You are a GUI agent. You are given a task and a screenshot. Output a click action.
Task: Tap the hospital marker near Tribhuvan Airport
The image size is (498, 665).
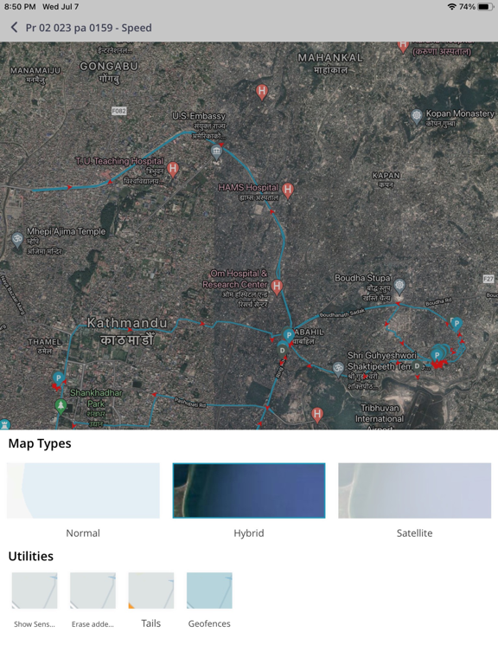317,415
